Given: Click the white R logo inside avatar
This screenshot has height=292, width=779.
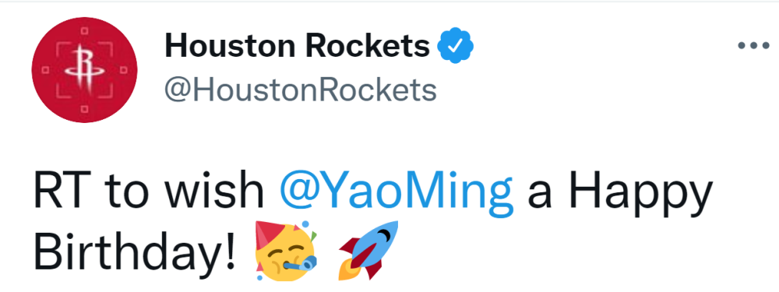Looking at the screenshot, I should coord(84,71).
